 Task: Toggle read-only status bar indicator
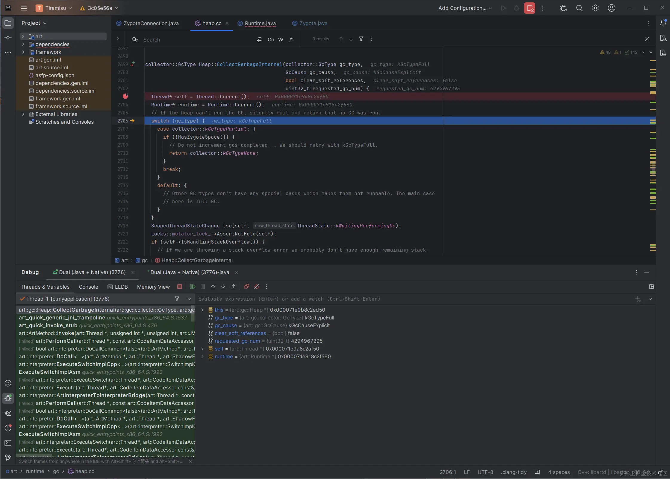pos(661,472)
